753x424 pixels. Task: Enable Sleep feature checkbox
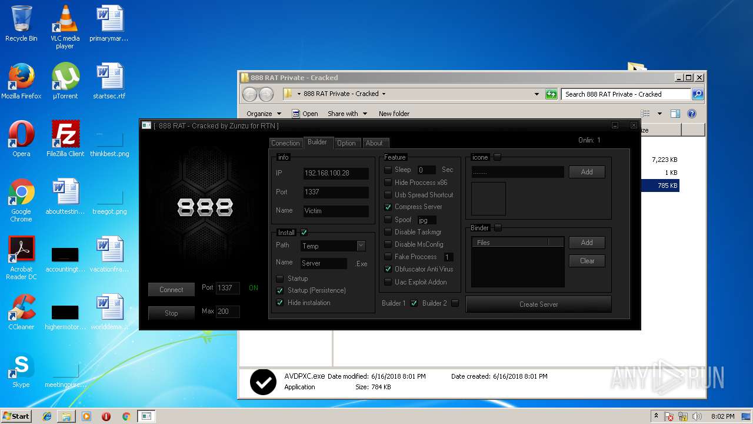[388, 170]
